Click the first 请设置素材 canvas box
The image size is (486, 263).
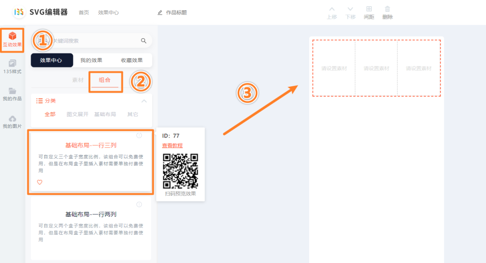coord(334,68)
